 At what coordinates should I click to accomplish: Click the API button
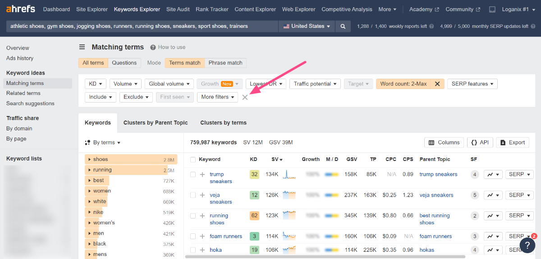click(480, 143)
